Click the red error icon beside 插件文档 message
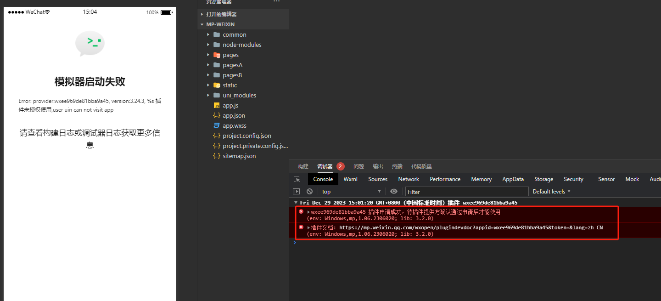661x301 pixels. tap(301, 227)
